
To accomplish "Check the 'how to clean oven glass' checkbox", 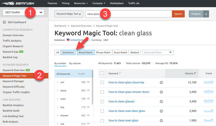I will [102, 120].
